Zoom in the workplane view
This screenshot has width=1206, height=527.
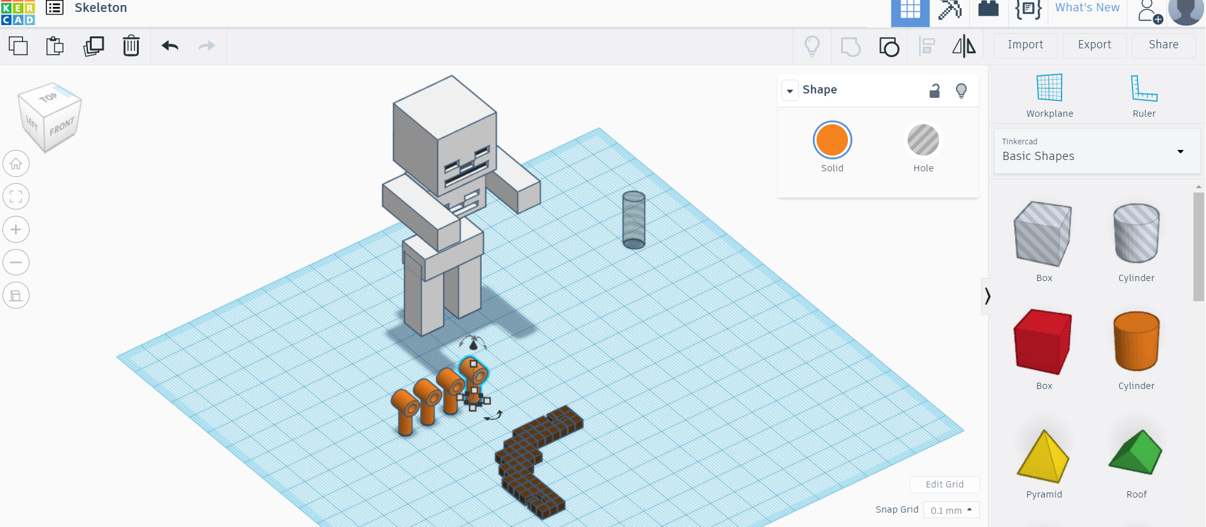[16, 230]
